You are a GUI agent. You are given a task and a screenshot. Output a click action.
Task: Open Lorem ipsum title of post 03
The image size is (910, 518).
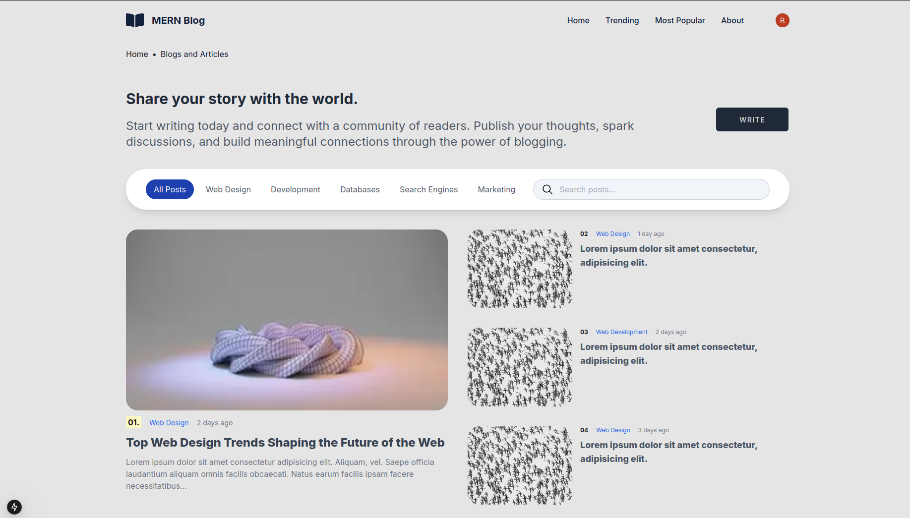click(x=668, y=354)
